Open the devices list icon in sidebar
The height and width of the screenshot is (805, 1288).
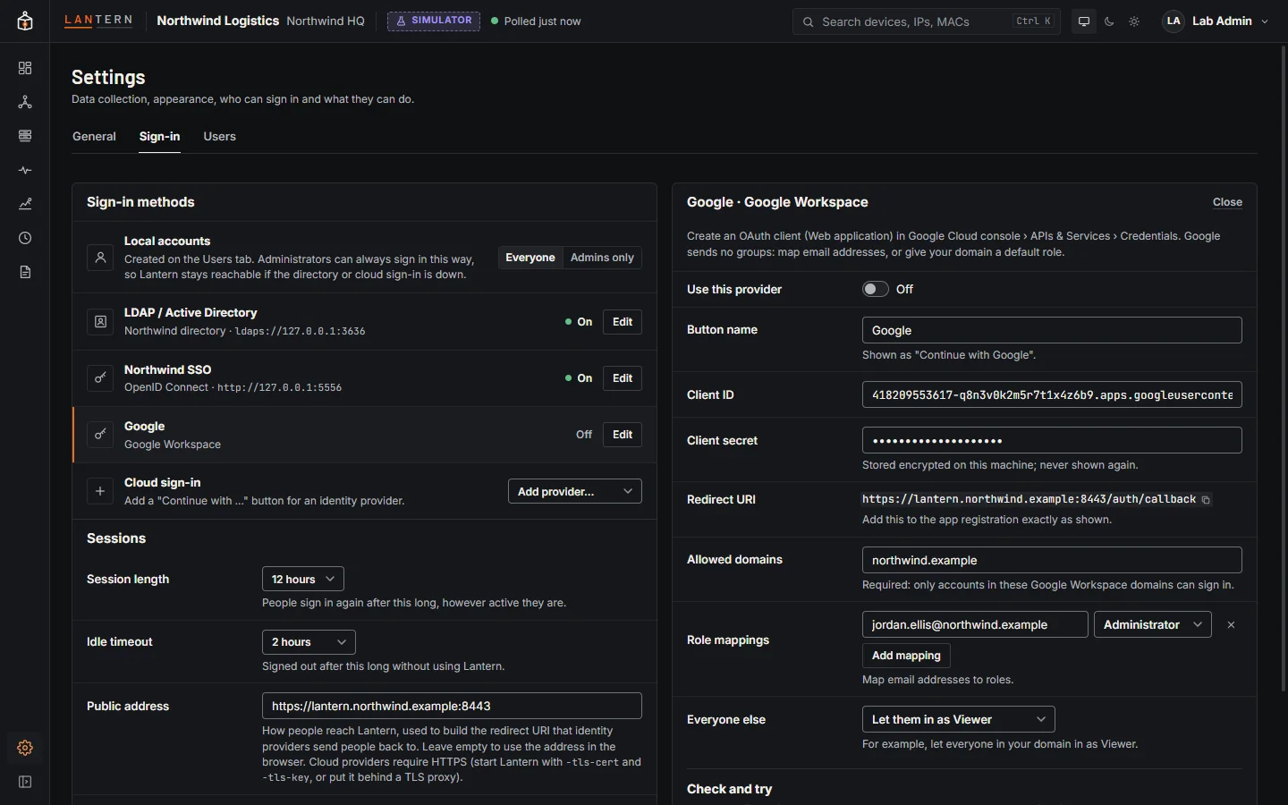[25, 136]
